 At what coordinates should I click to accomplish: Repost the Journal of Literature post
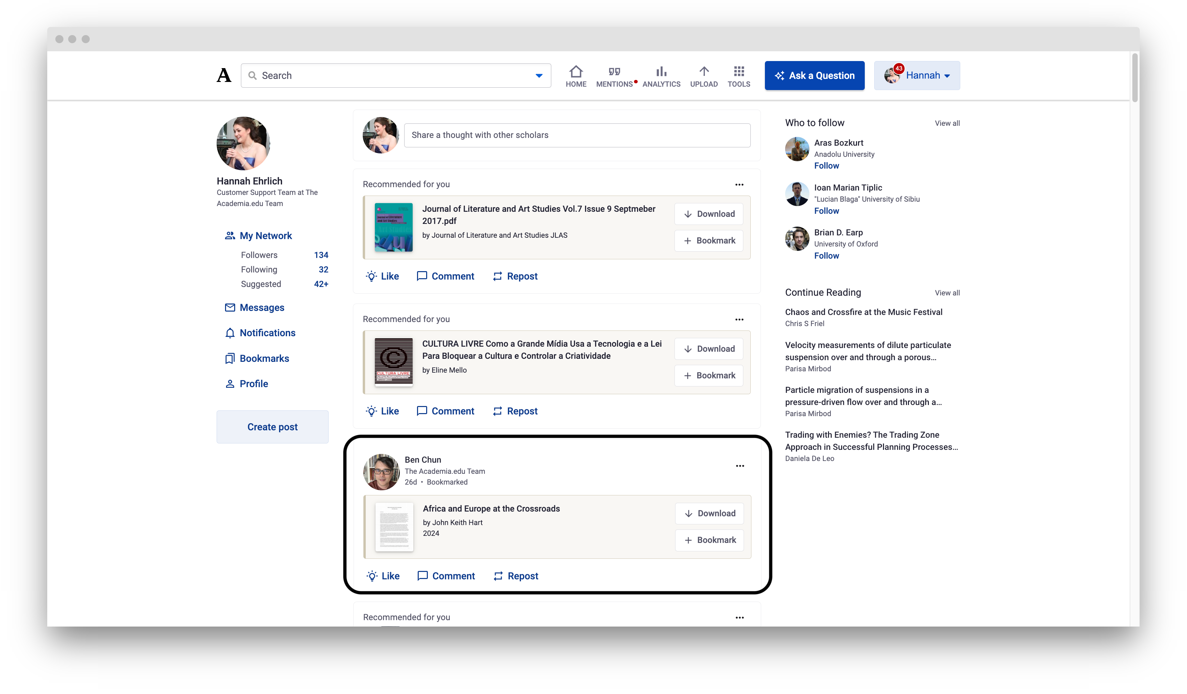[x=515, y=277]
